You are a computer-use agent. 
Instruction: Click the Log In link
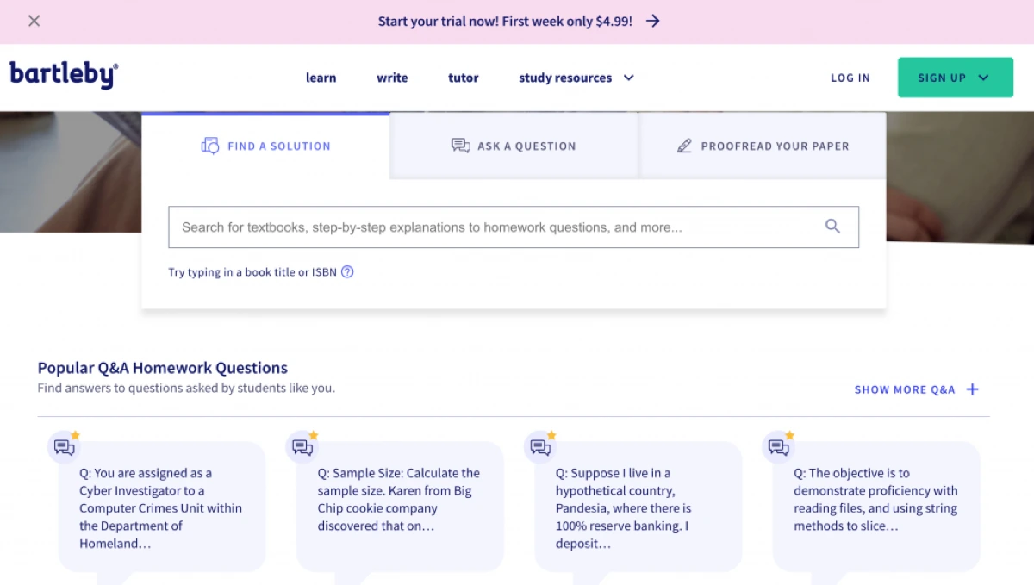(x=850, y=78)
